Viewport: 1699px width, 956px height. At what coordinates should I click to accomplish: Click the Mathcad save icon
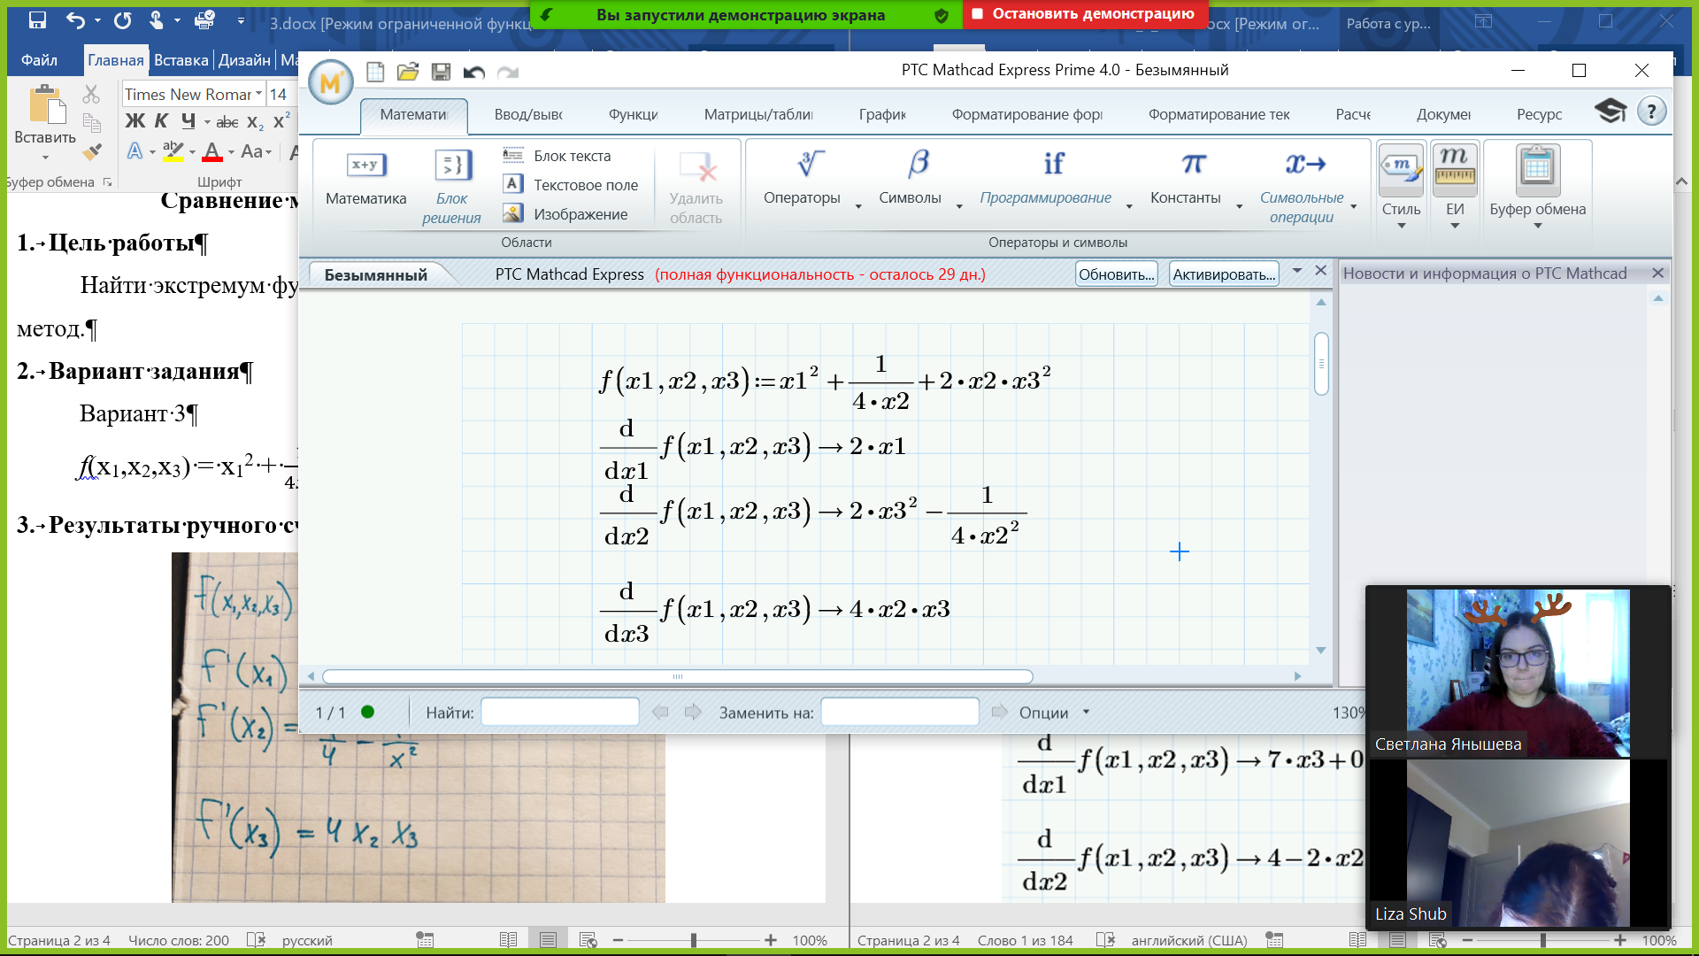[x=441, y=72]
